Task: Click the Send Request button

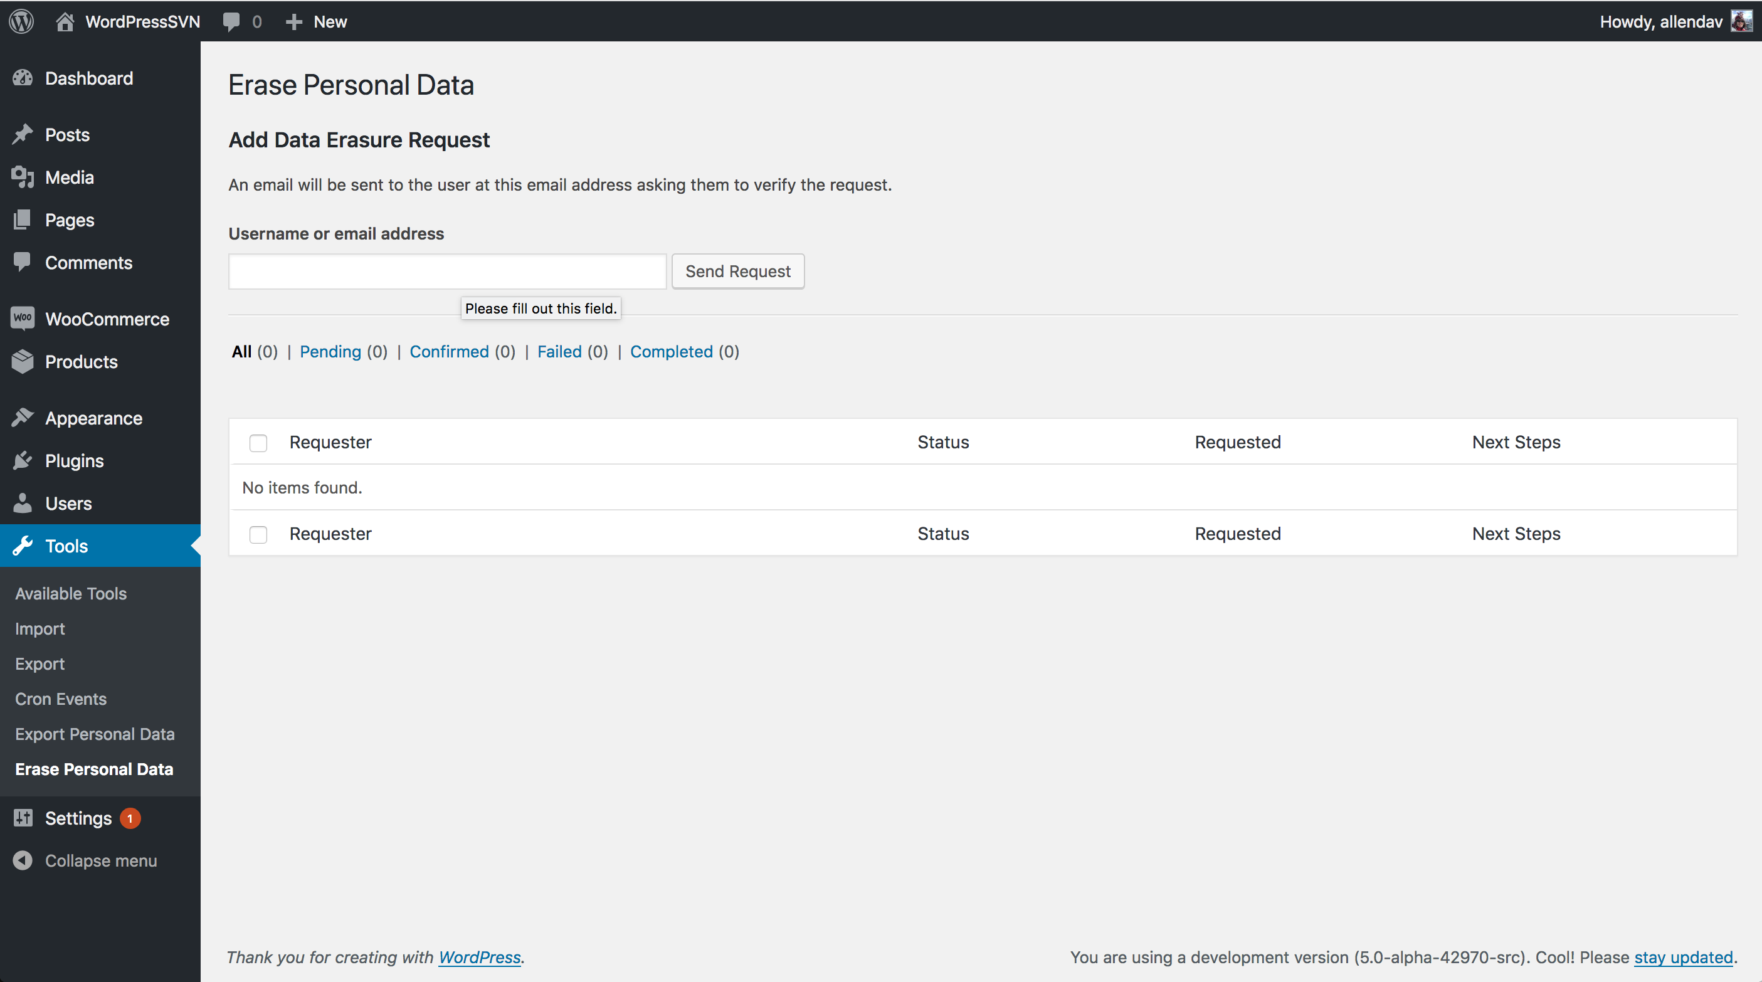Action: [737, 271]
